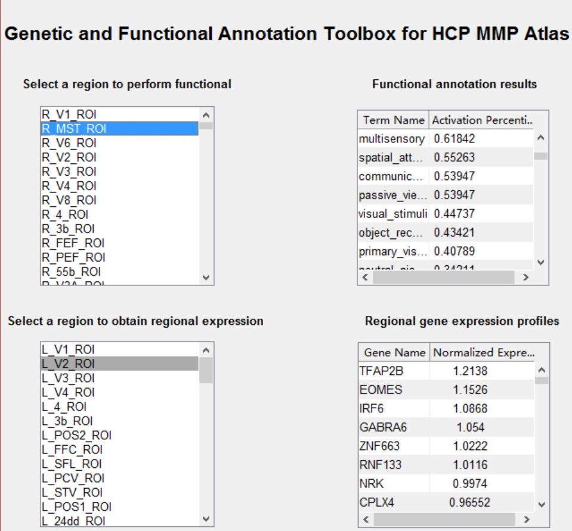Image resolution: width=572 pixels, height=531 pixels.
Task: Choose L_POS2_ROI in the expression region list
Action: coord(76,436)
